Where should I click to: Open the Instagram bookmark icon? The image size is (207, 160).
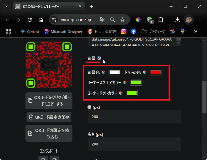[124, 31]
